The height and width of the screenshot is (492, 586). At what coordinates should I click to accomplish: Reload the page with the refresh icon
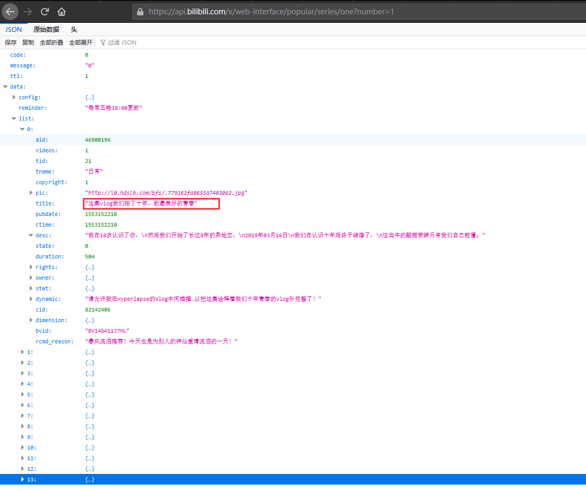pos(45,12)
